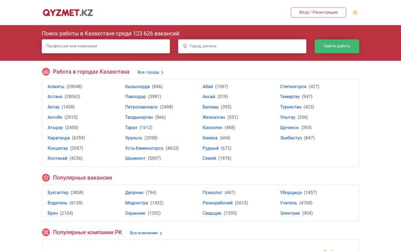Go to Кокшетау jobs
401x251 pixels.
[x=57, y=148]
